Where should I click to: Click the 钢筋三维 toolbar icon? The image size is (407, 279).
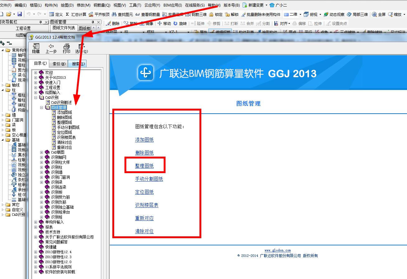click(x=196, y=14)
